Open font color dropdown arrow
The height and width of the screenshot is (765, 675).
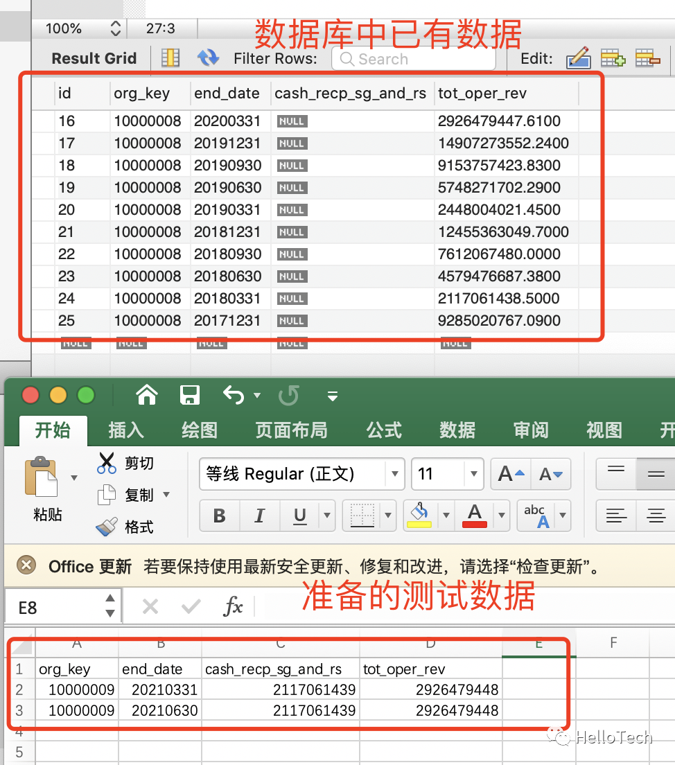(x=501, y=516)
